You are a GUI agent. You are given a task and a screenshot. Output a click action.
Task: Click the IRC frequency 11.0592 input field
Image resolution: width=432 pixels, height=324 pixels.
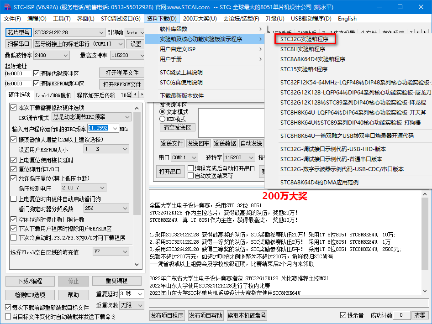(x=100, y=128)
